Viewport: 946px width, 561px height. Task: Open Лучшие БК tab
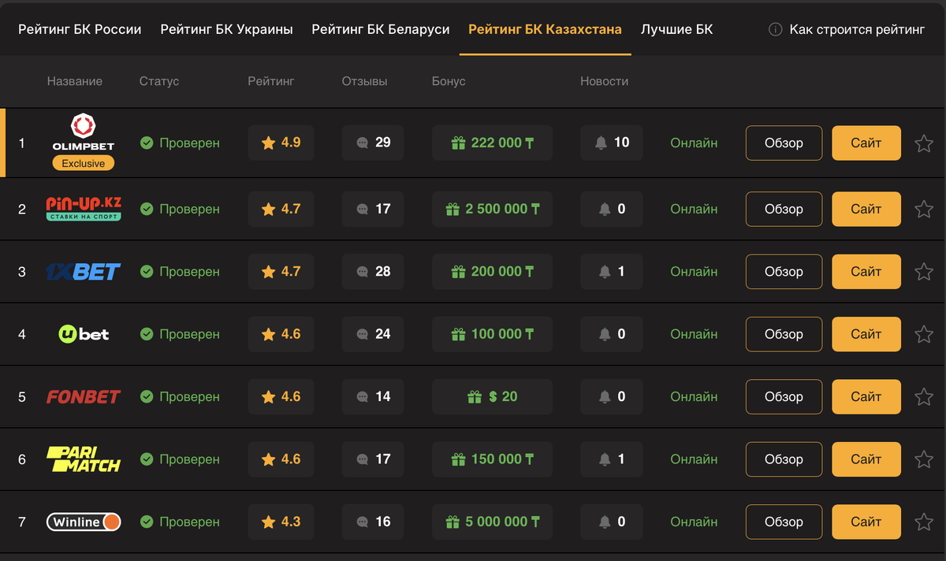[676, 29]
